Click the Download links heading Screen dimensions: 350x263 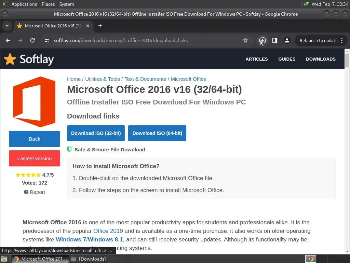coord(93,116)
